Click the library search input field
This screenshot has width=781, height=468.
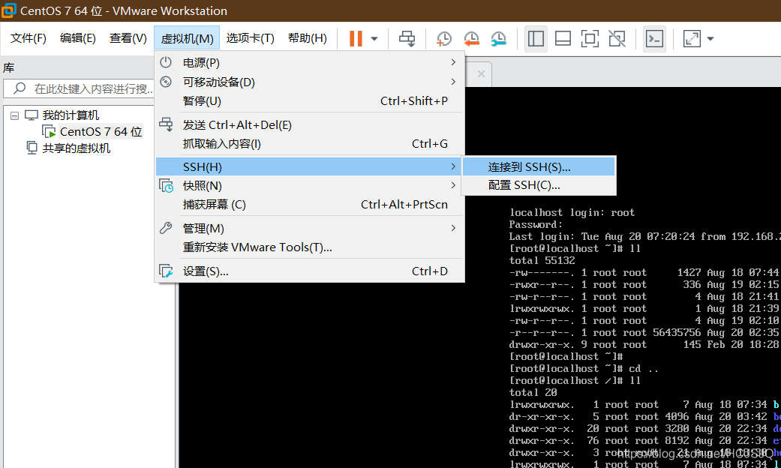(80, 88)
